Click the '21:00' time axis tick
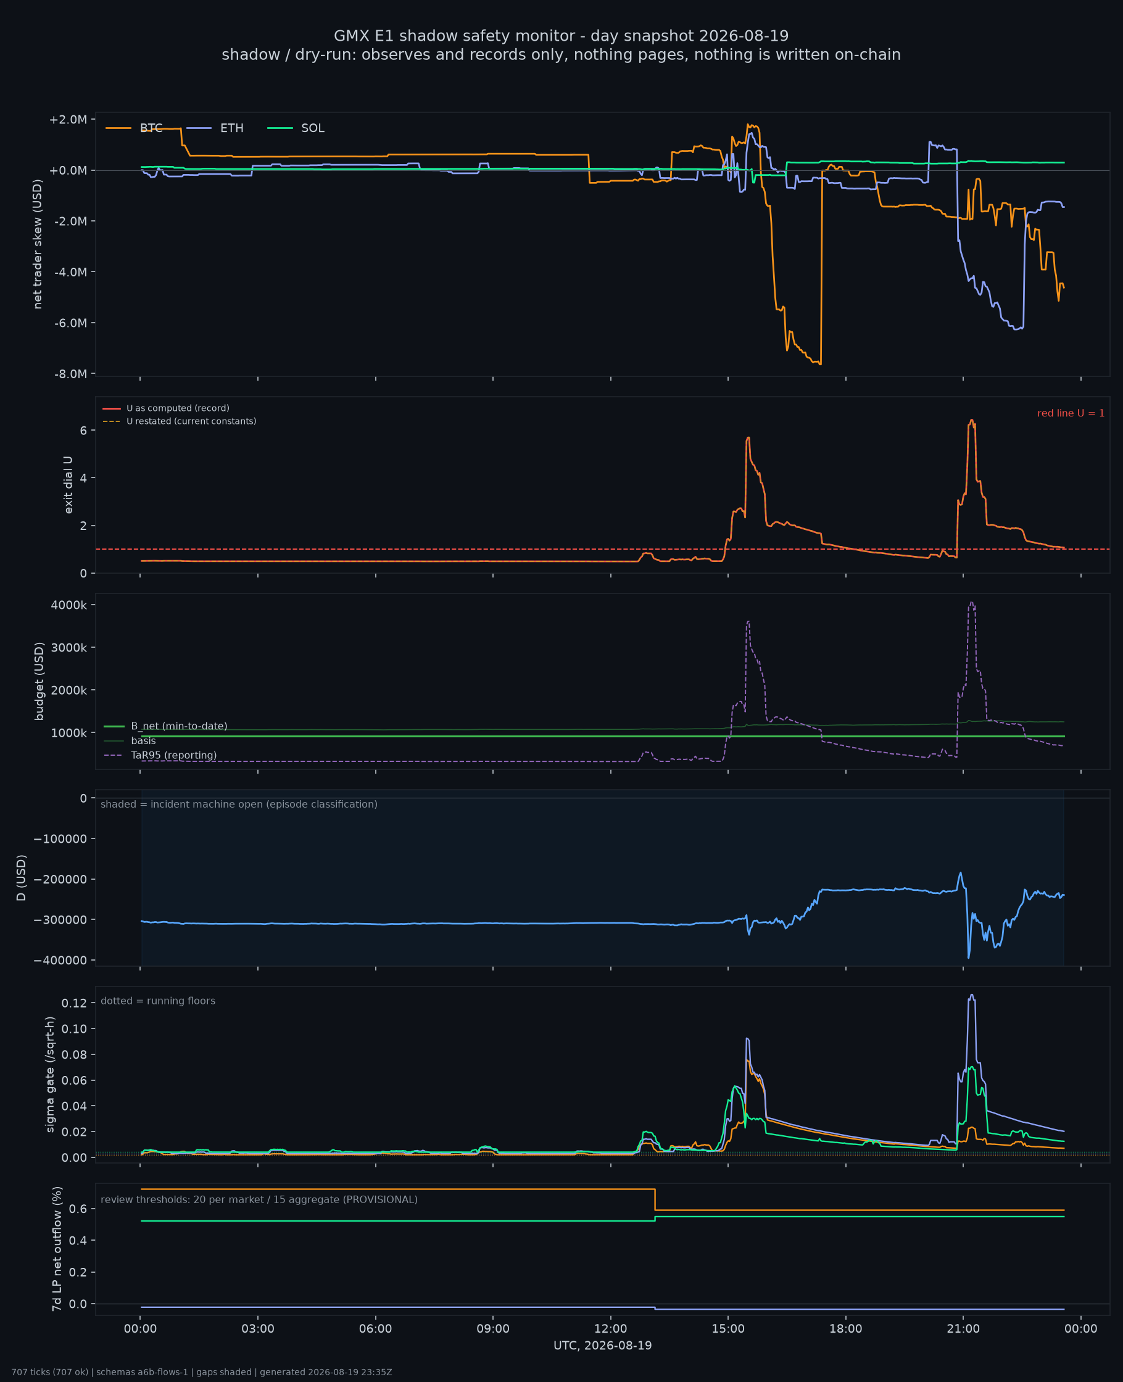 click(963, 1329)
